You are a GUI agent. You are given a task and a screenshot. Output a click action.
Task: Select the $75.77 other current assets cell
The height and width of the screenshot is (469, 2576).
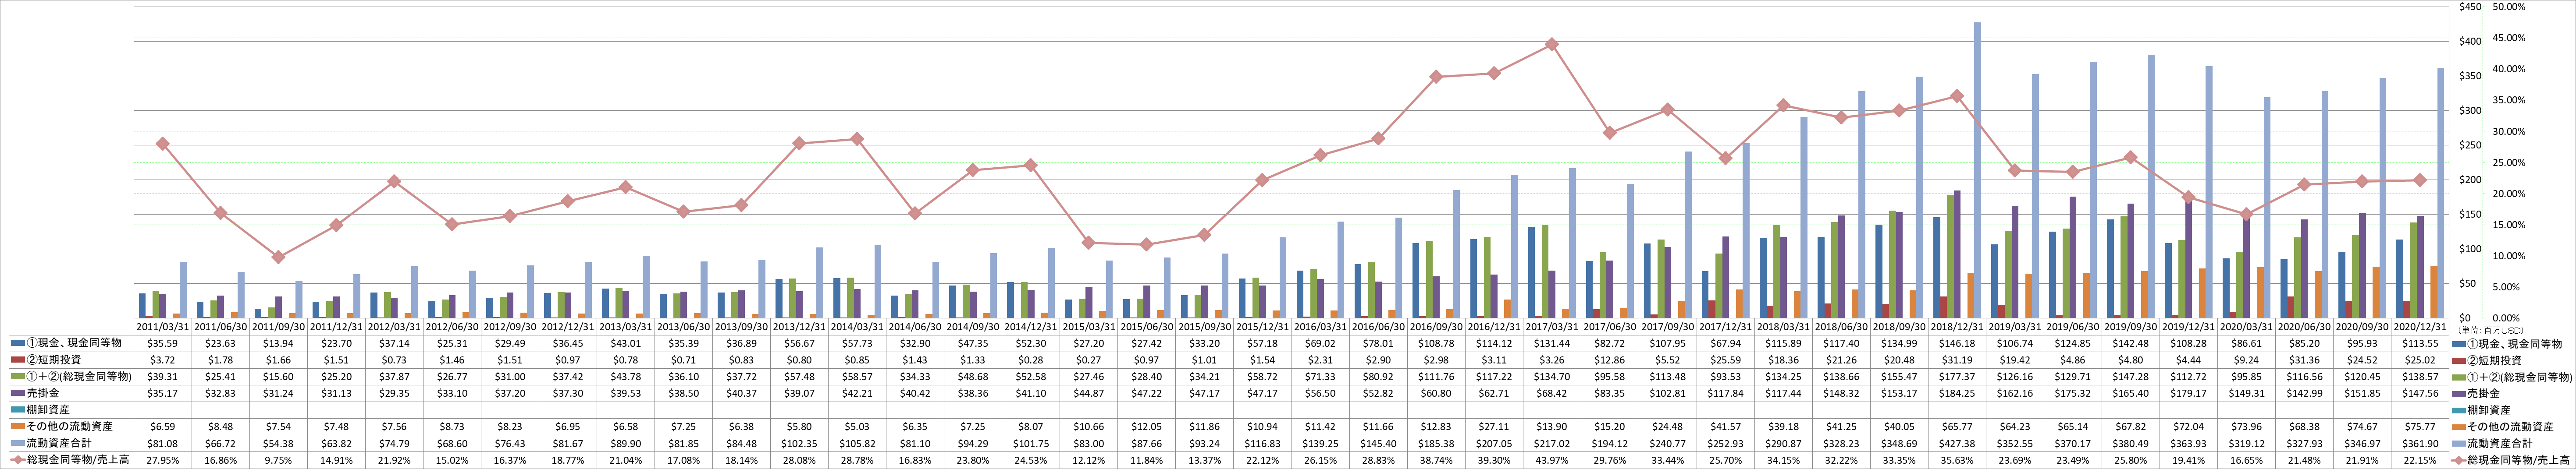click(2419, 427)
